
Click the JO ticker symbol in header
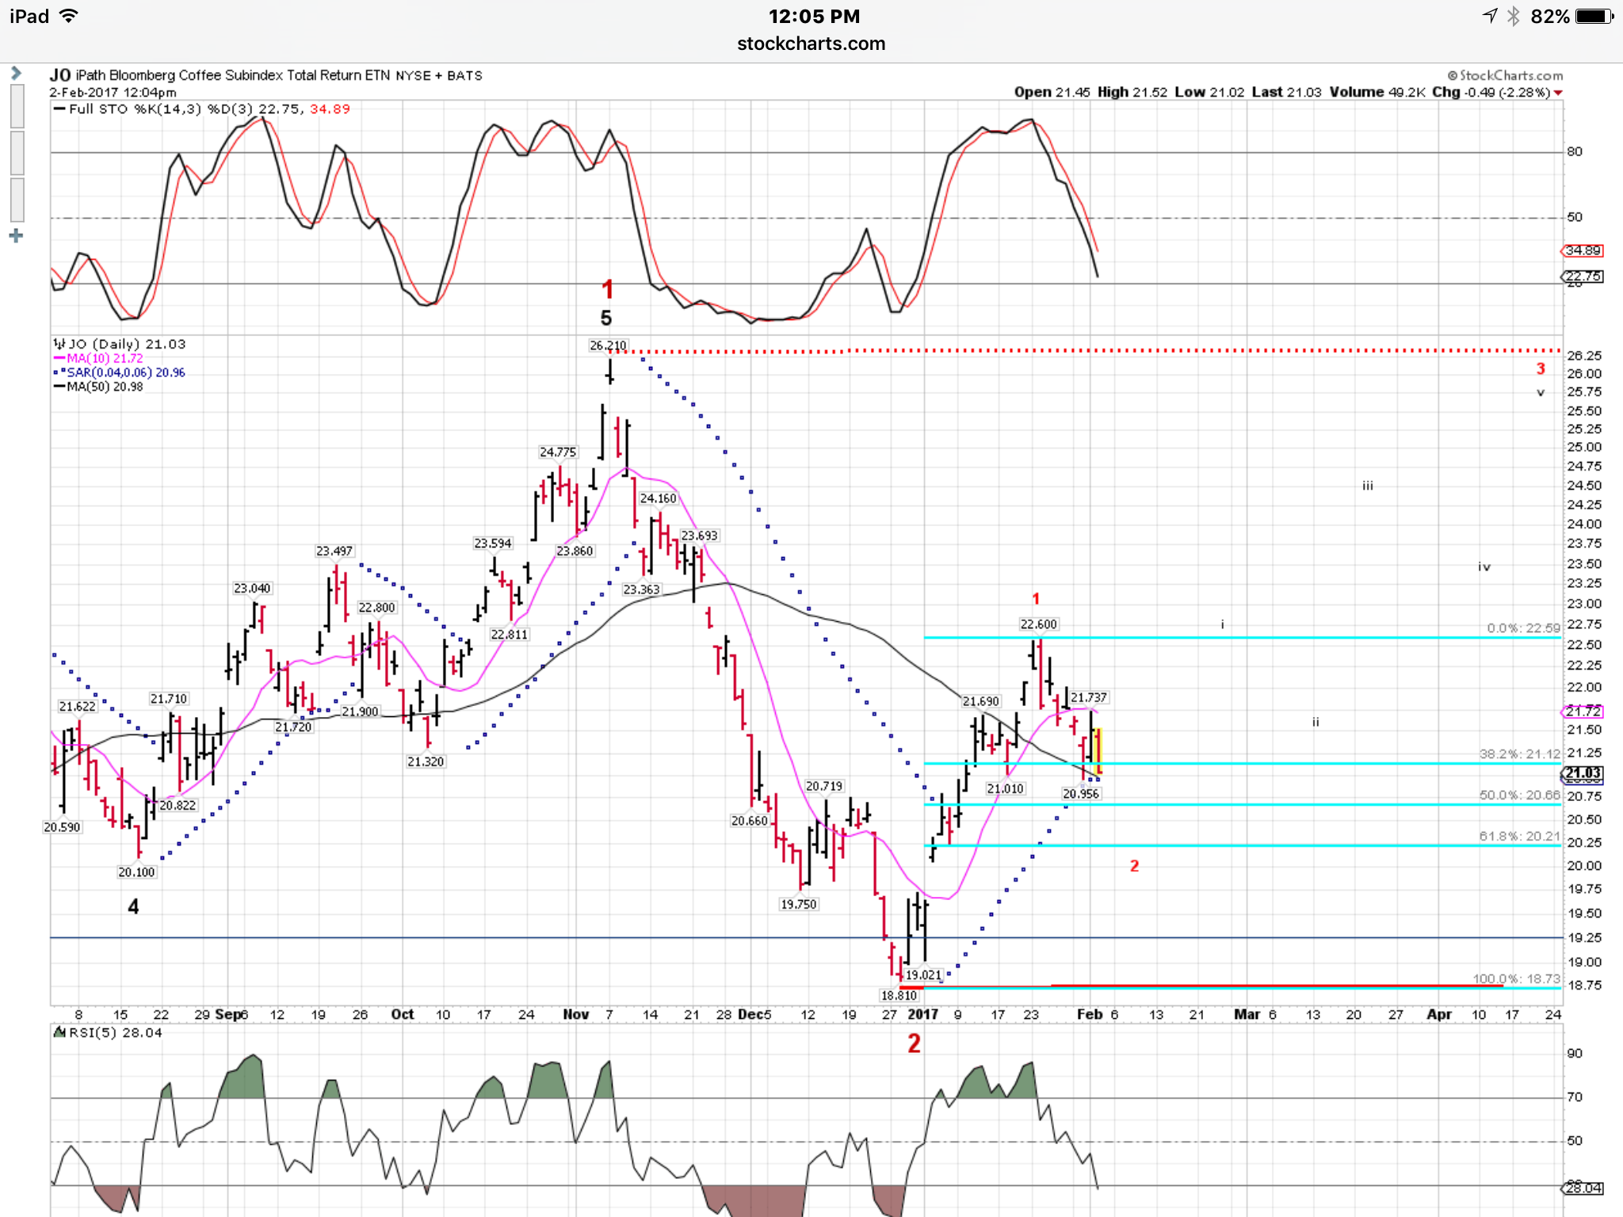[x=60, y=75]
